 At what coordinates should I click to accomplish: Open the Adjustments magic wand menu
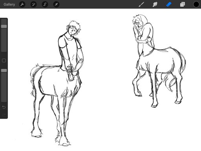pyautogui.click(x=33, y=4)
